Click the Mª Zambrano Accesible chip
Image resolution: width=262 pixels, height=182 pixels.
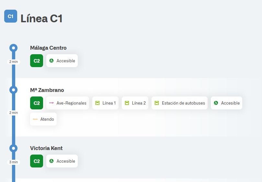(226, 103)
